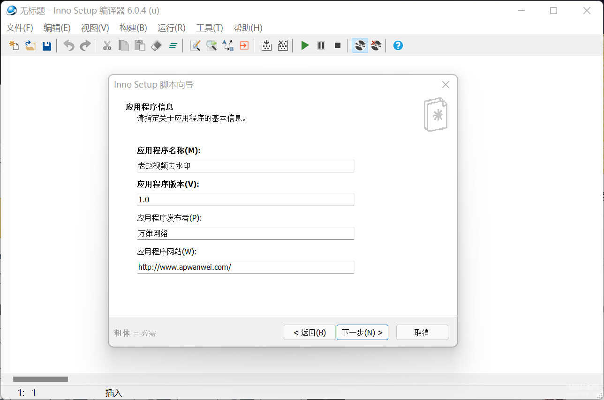Click the Paste clipboard icon
The height and width of the screenshot is (400, 604).
point(140,45)
